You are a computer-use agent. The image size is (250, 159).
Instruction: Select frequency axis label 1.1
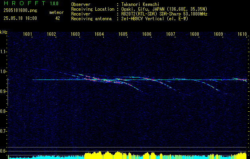[x=3, y=52]
